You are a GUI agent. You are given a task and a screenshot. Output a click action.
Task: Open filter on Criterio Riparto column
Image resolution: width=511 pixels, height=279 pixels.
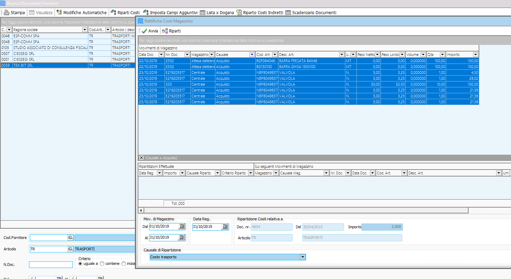click(x=250, y=173)
